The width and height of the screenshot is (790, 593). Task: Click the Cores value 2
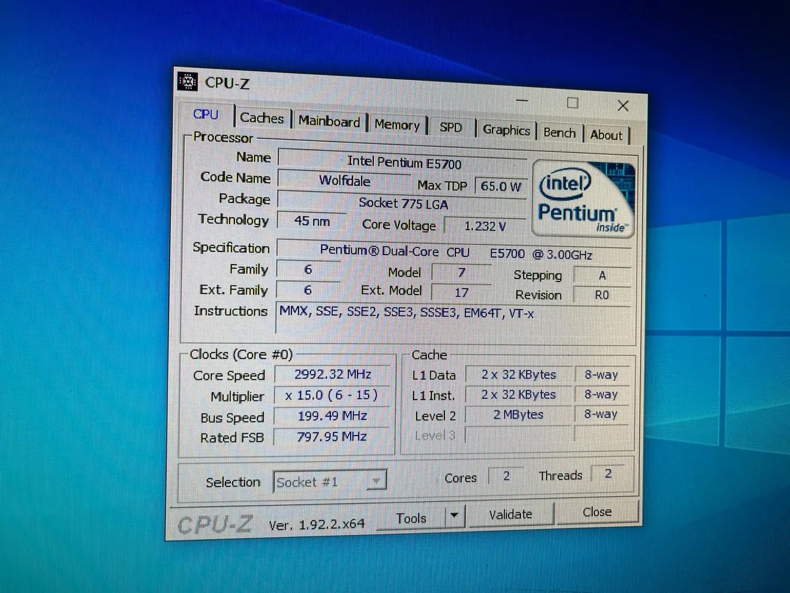(506, 476)
